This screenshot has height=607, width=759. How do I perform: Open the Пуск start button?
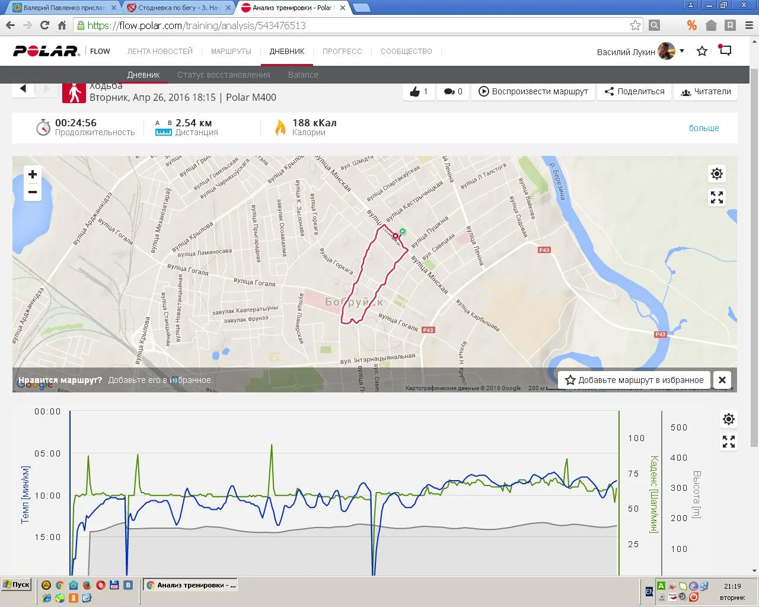[17, 585]
